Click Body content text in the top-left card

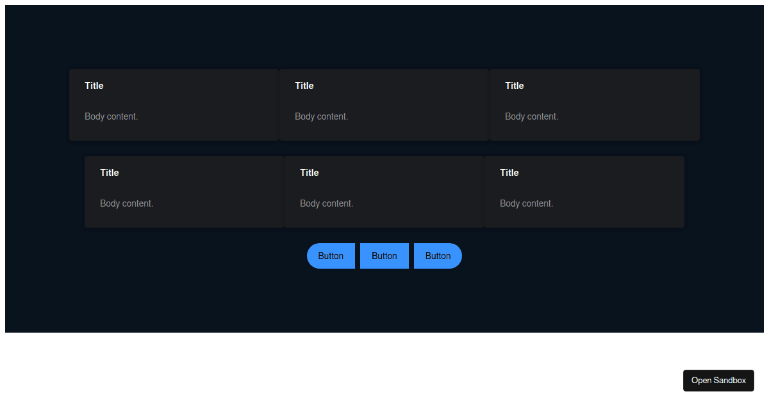tap(111, 116)
